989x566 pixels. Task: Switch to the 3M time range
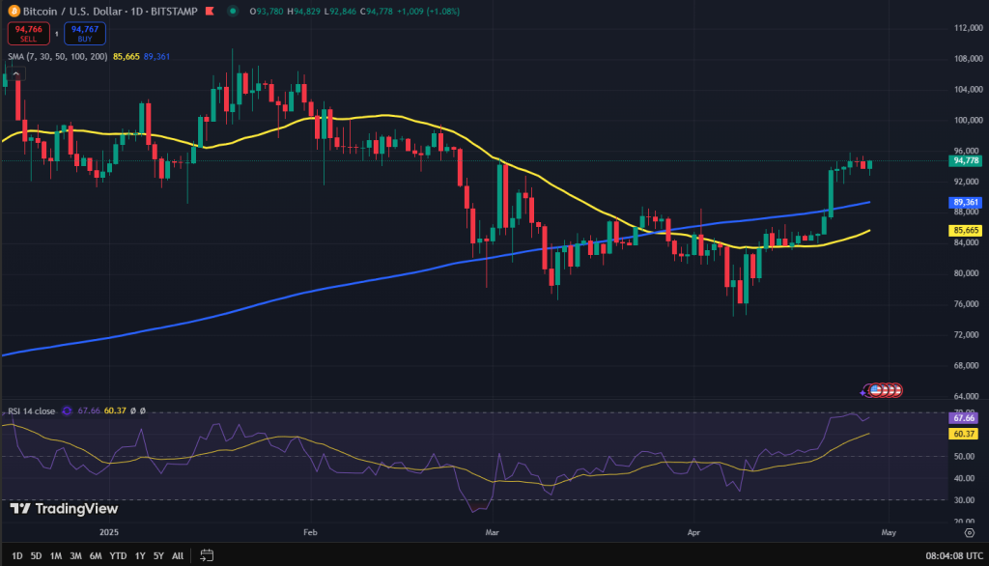point(75,556)
